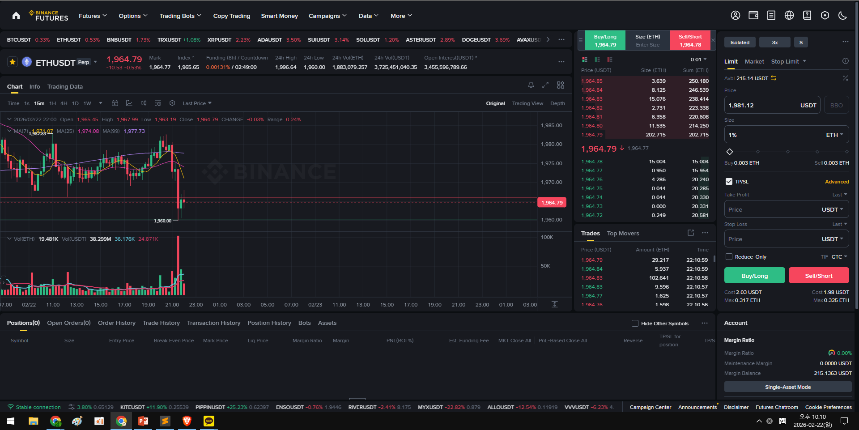Open the 0.01 order book precision dropdown

pyautogui.click(x=698, y=60)
